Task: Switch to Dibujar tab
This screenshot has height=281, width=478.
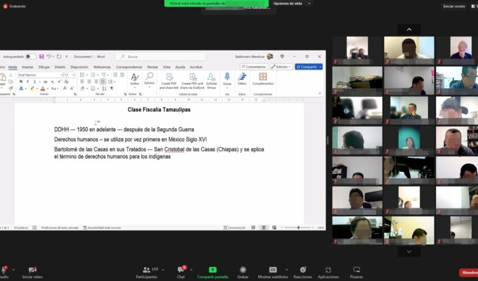Action: click(44, 67)
